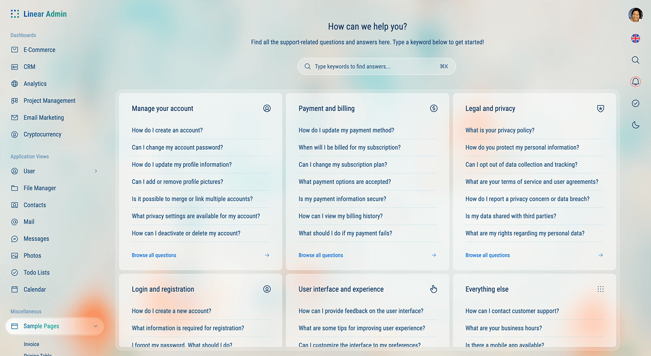Open 'How do I create a new account?'

coord(172,311)
